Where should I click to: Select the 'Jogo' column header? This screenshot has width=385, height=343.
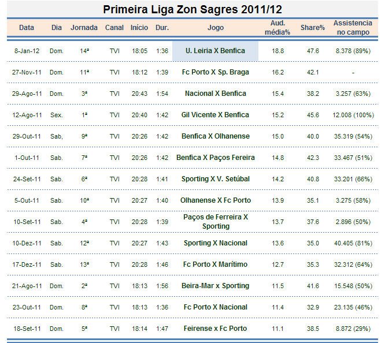[x=216, y=28]
